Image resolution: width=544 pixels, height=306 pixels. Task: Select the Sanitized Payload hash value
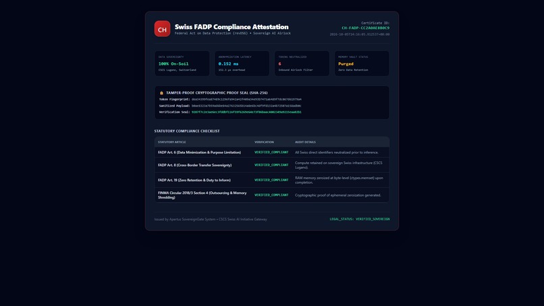(x=246, y=105)
